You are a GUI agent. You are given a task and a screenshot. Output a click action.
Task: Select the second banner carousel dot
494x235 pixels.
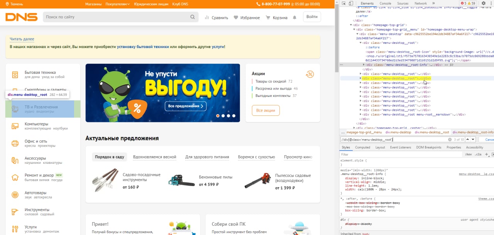pos(223,115)
